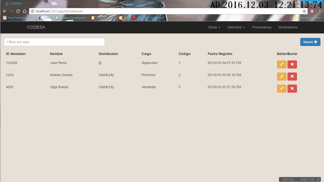Click date 05/10/16 05:00:10 PM
324x182 pixels.
pos(224,75)
